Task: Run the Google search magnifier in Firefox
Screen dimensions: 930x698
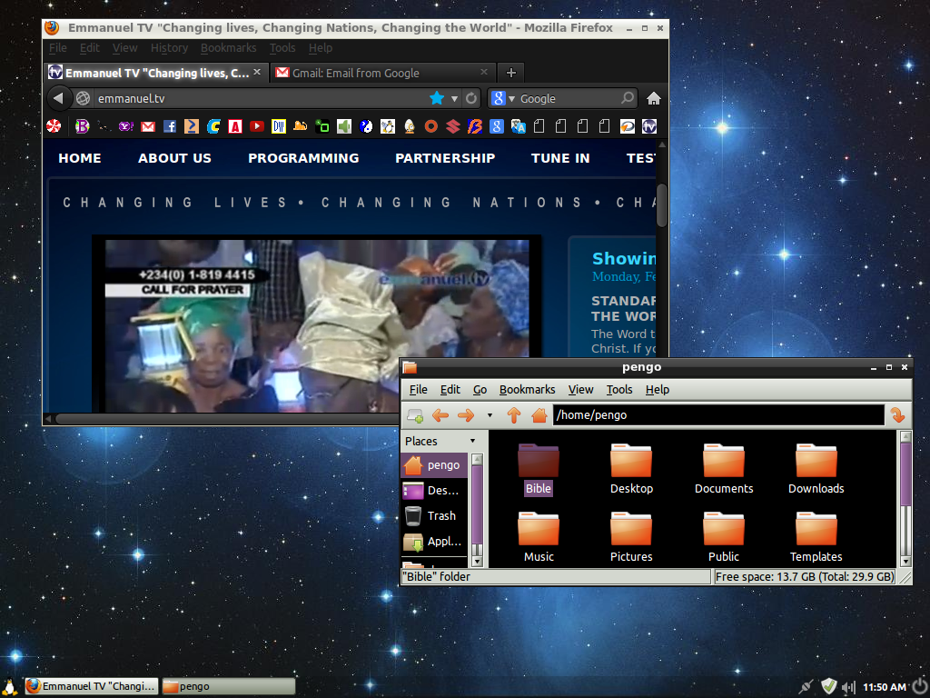Action: click(627, 98)
